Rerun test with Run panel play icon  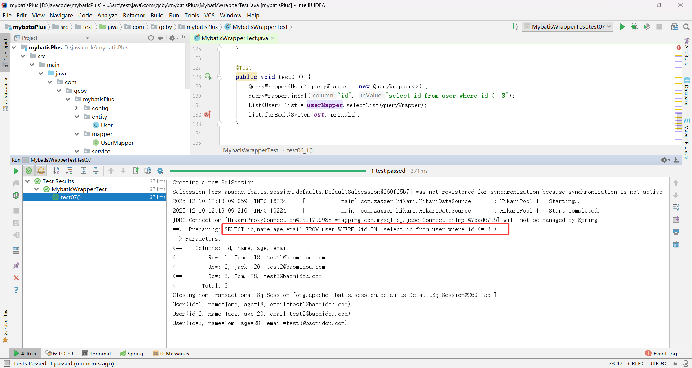point(16,171)
